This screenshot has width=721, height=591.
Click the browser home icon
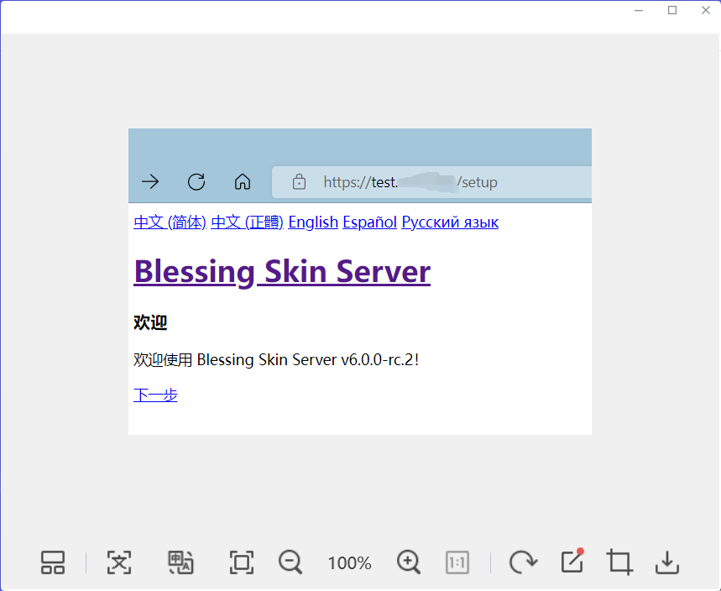tap(242, 182)
